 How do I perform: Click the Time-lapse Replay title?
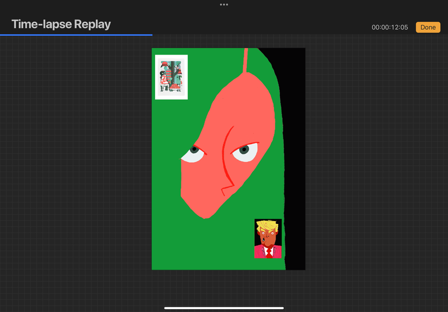pos(61,24)
